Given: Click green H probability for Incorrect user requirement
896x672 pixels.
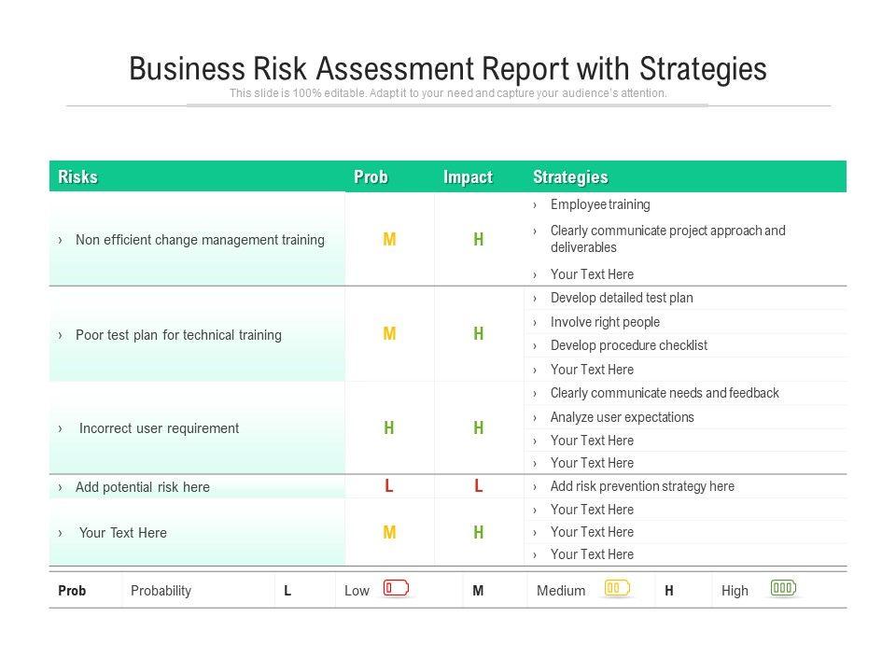Looking at the screenshot, I should click(x=389, y=428).
